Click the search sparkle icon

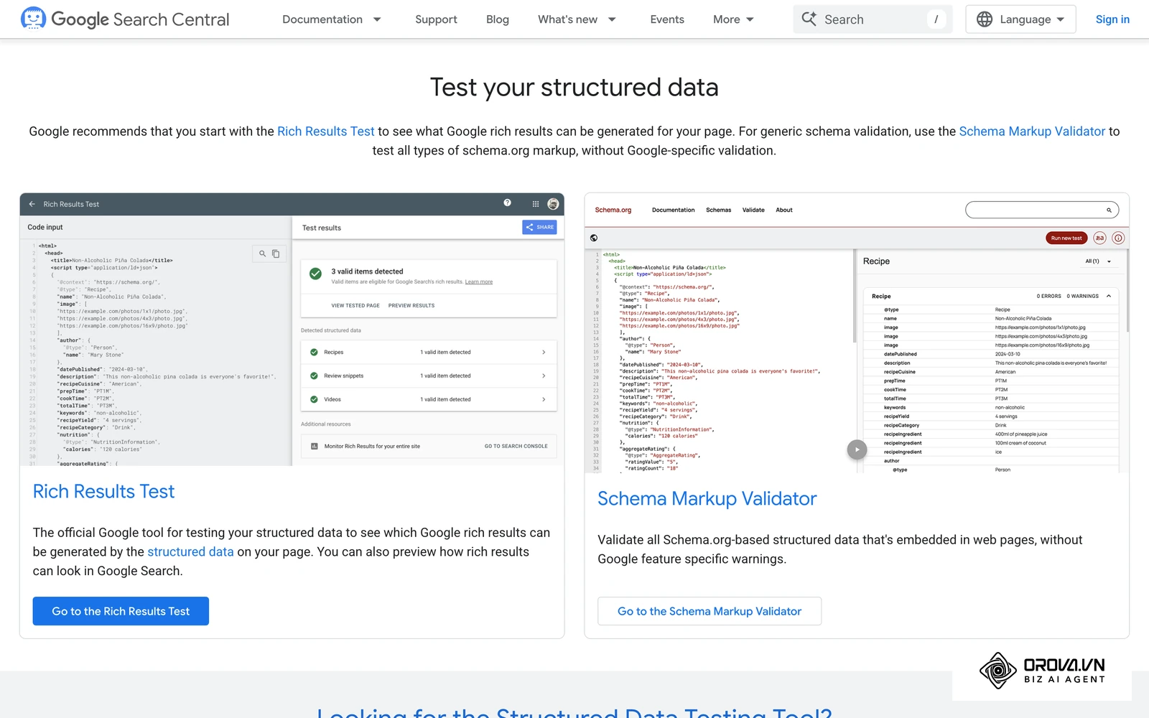[x=809, y=19]
